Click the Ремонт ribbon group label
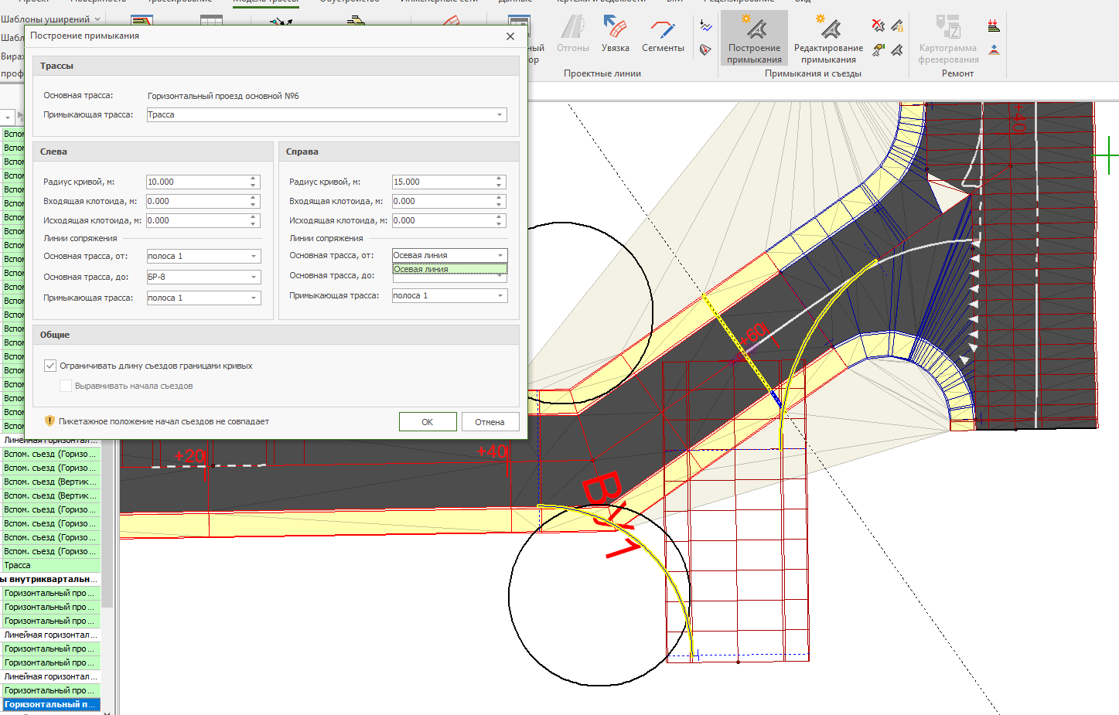Screen dimensions: 1119x715 (x=957, y=73)
